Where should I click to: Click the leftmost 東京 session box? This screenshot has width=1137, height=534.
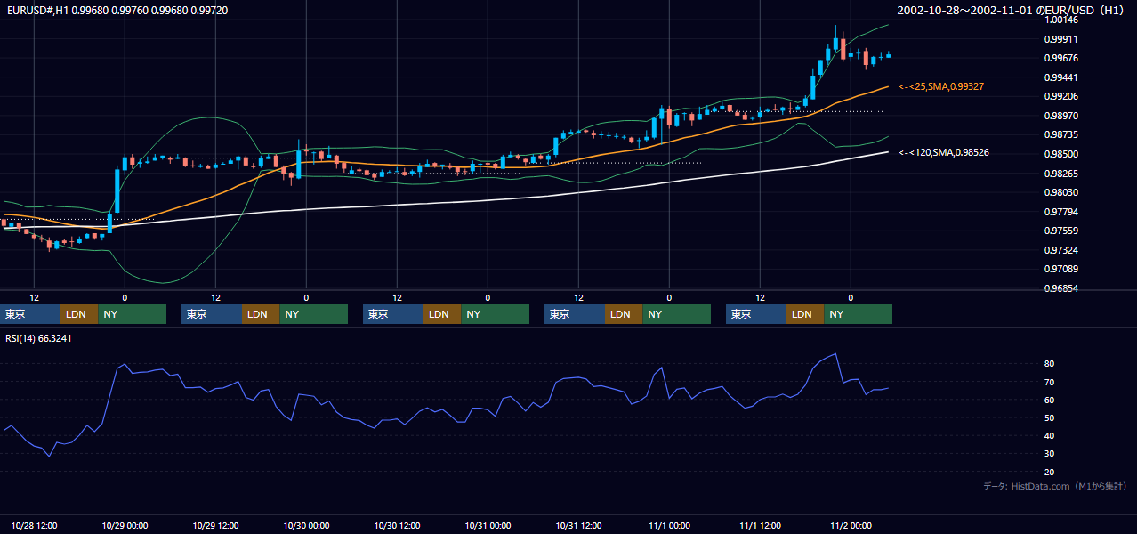[30, 314]
